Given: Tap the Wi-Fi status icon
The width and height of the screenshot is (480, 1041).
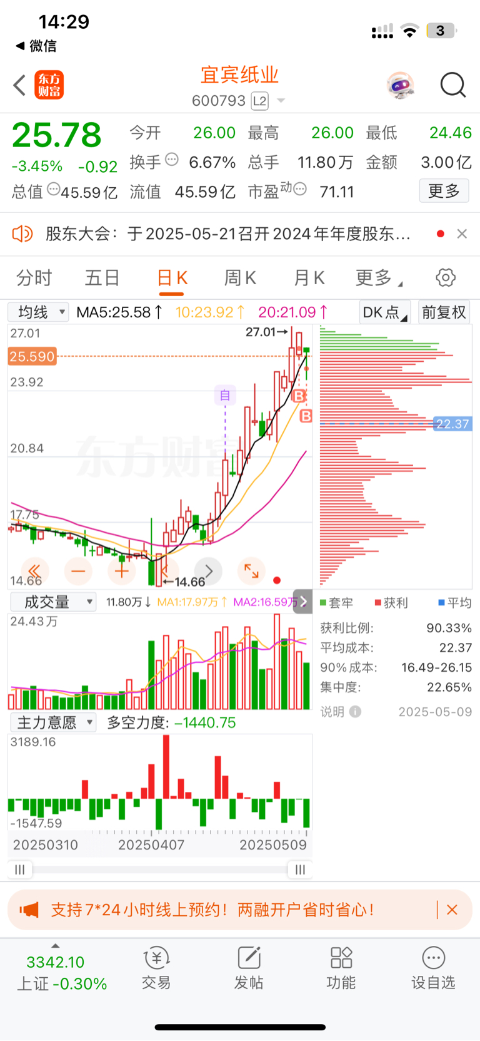Looking at the screenshot, I should (410, 31).
